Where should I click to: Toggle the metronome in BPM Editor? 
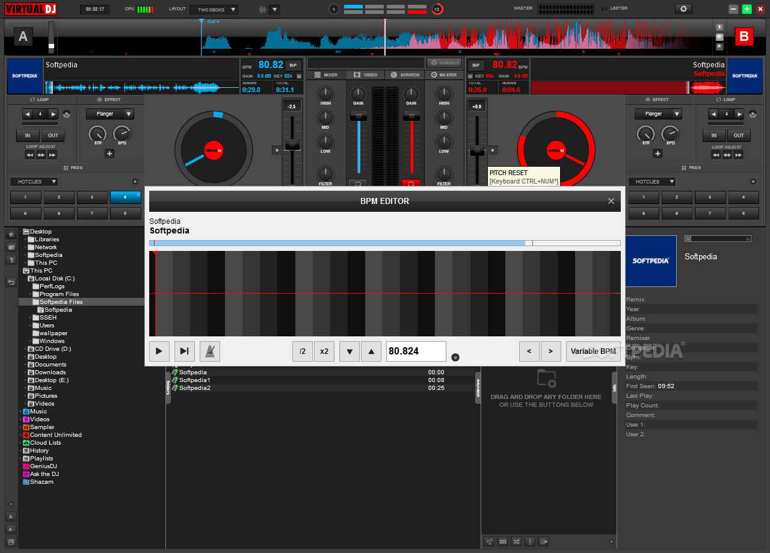click(210, 351)
